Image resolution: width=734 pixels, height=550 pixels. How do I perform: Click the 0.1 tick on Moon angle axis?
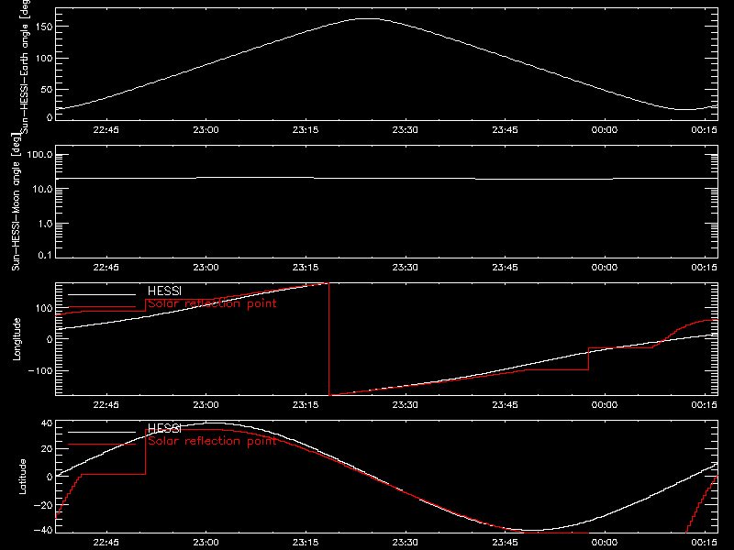[45, 256]
